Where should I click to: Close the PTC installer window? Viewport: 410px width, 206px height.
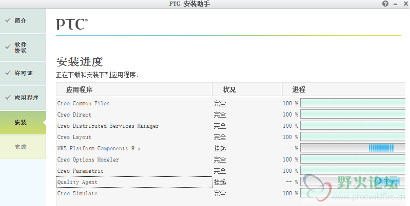coord(405,4)
